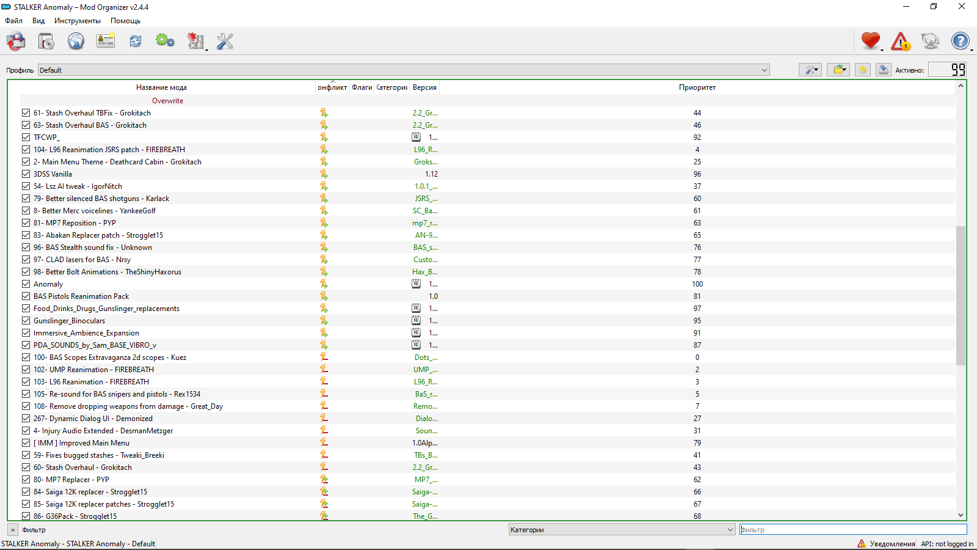Toggle [ IMM ] Improved Main Menu checkbox
The height and width of the screenshot is (550, 977).
click(26, 442)
